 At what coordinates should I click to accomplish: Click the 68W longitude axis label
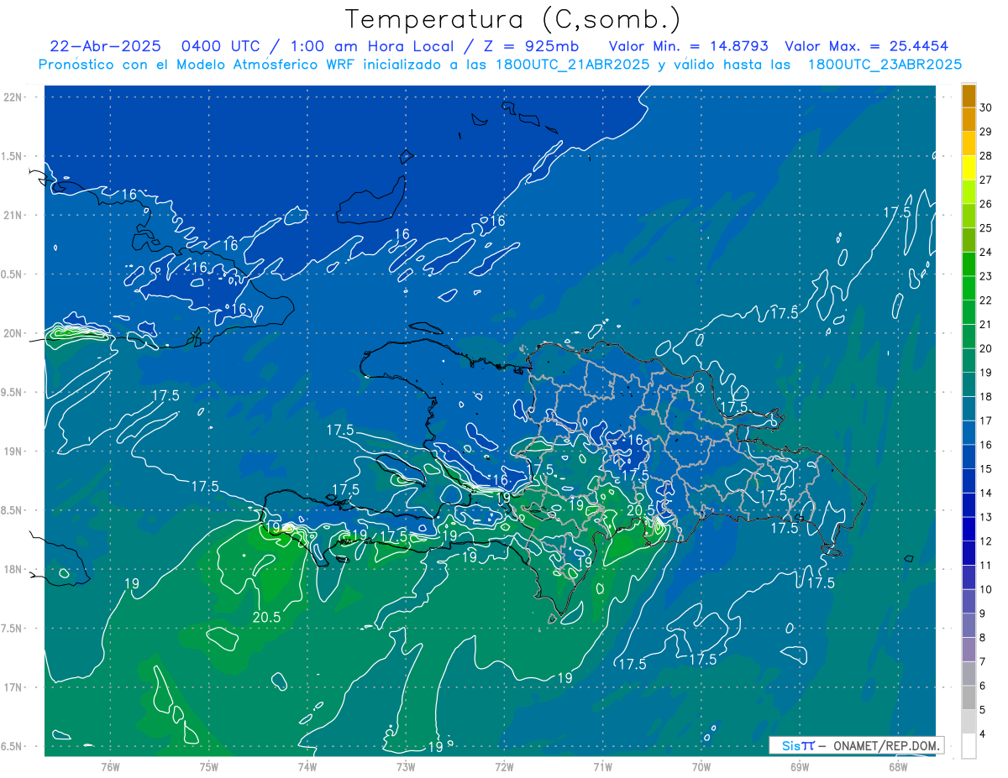click(898, 766)
